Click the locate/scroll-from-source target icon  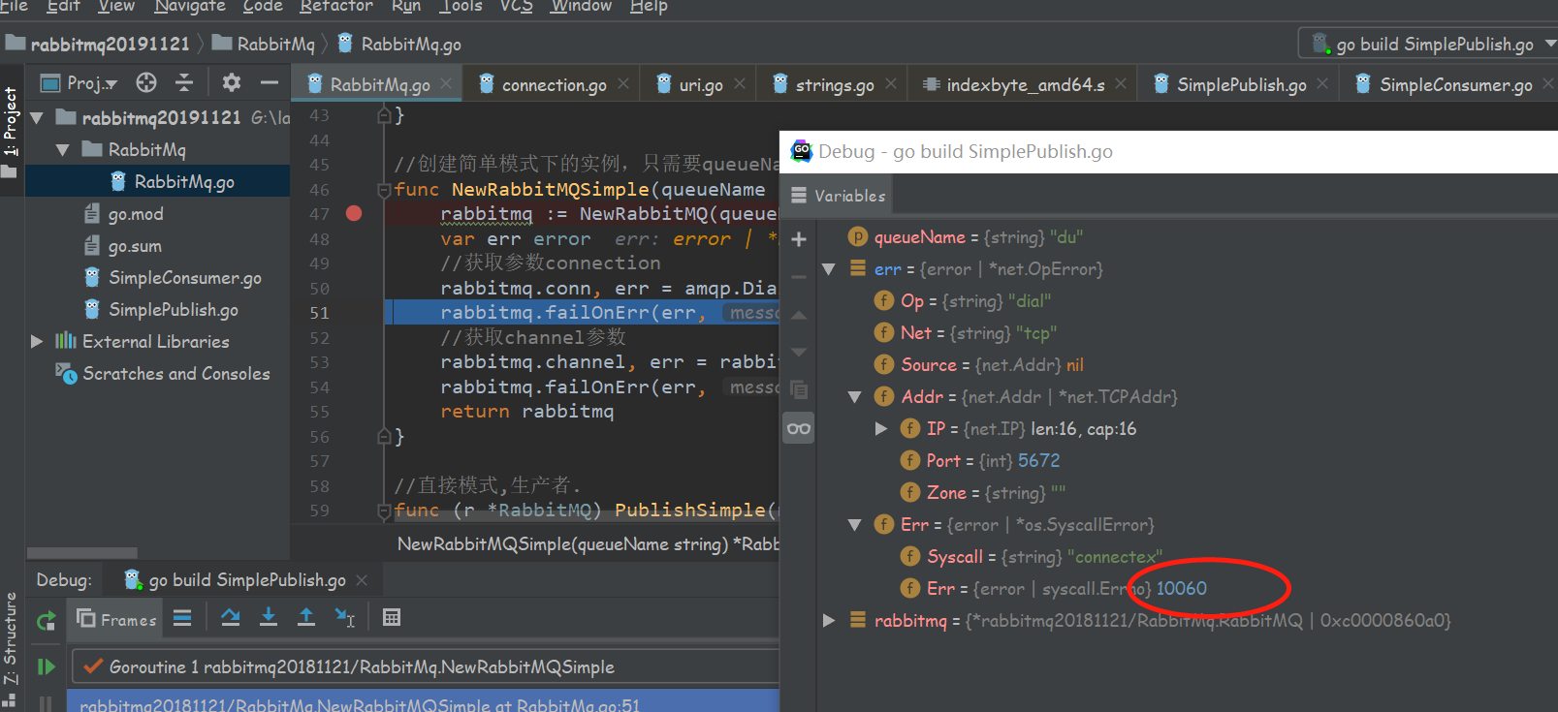(x=146, y=83)
